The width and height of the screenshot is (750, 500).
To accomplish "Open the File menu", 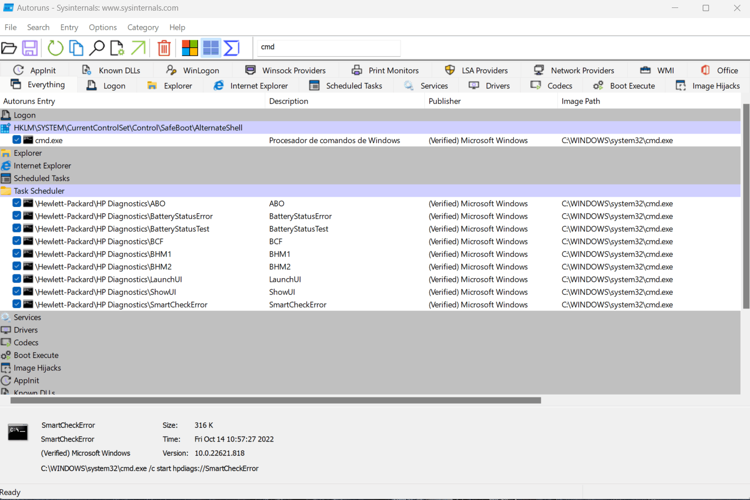I will 11,27.
